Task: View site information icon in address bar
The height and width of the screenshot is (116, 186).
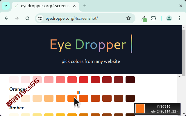Action: (x=40, y=18)
